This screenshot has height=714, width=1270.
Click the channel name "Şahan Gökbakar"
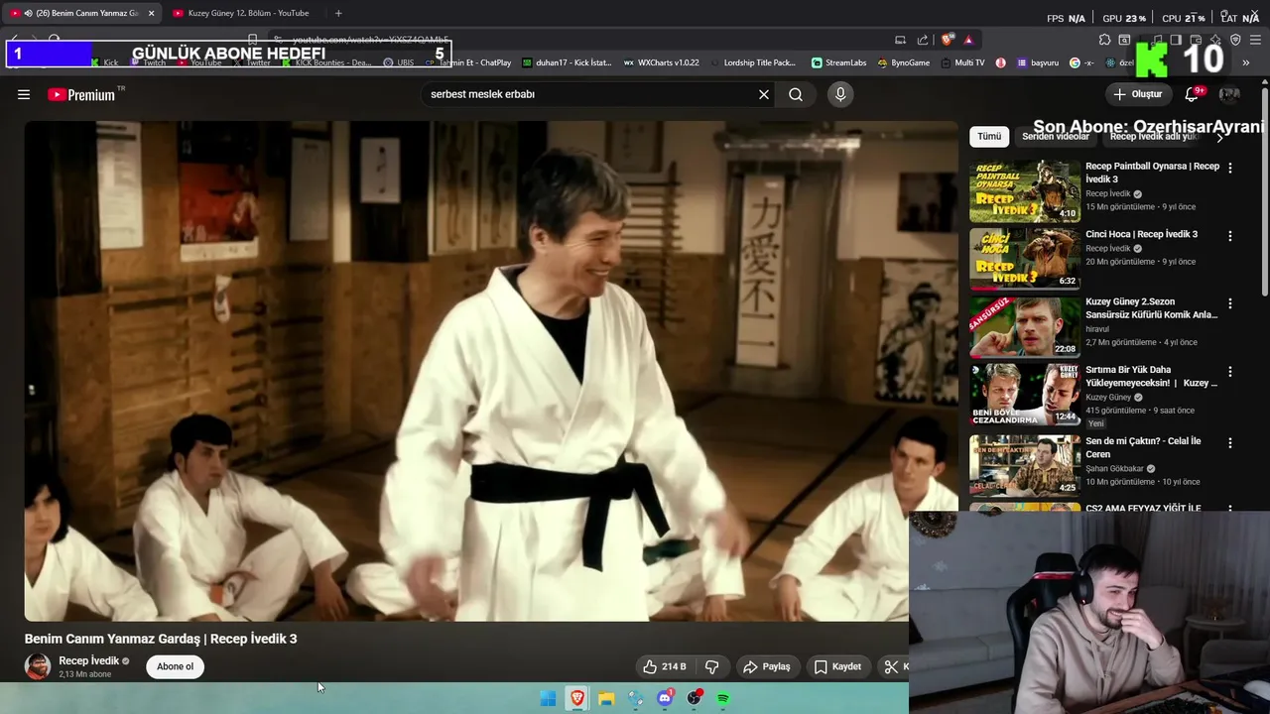coord(1114,469)
